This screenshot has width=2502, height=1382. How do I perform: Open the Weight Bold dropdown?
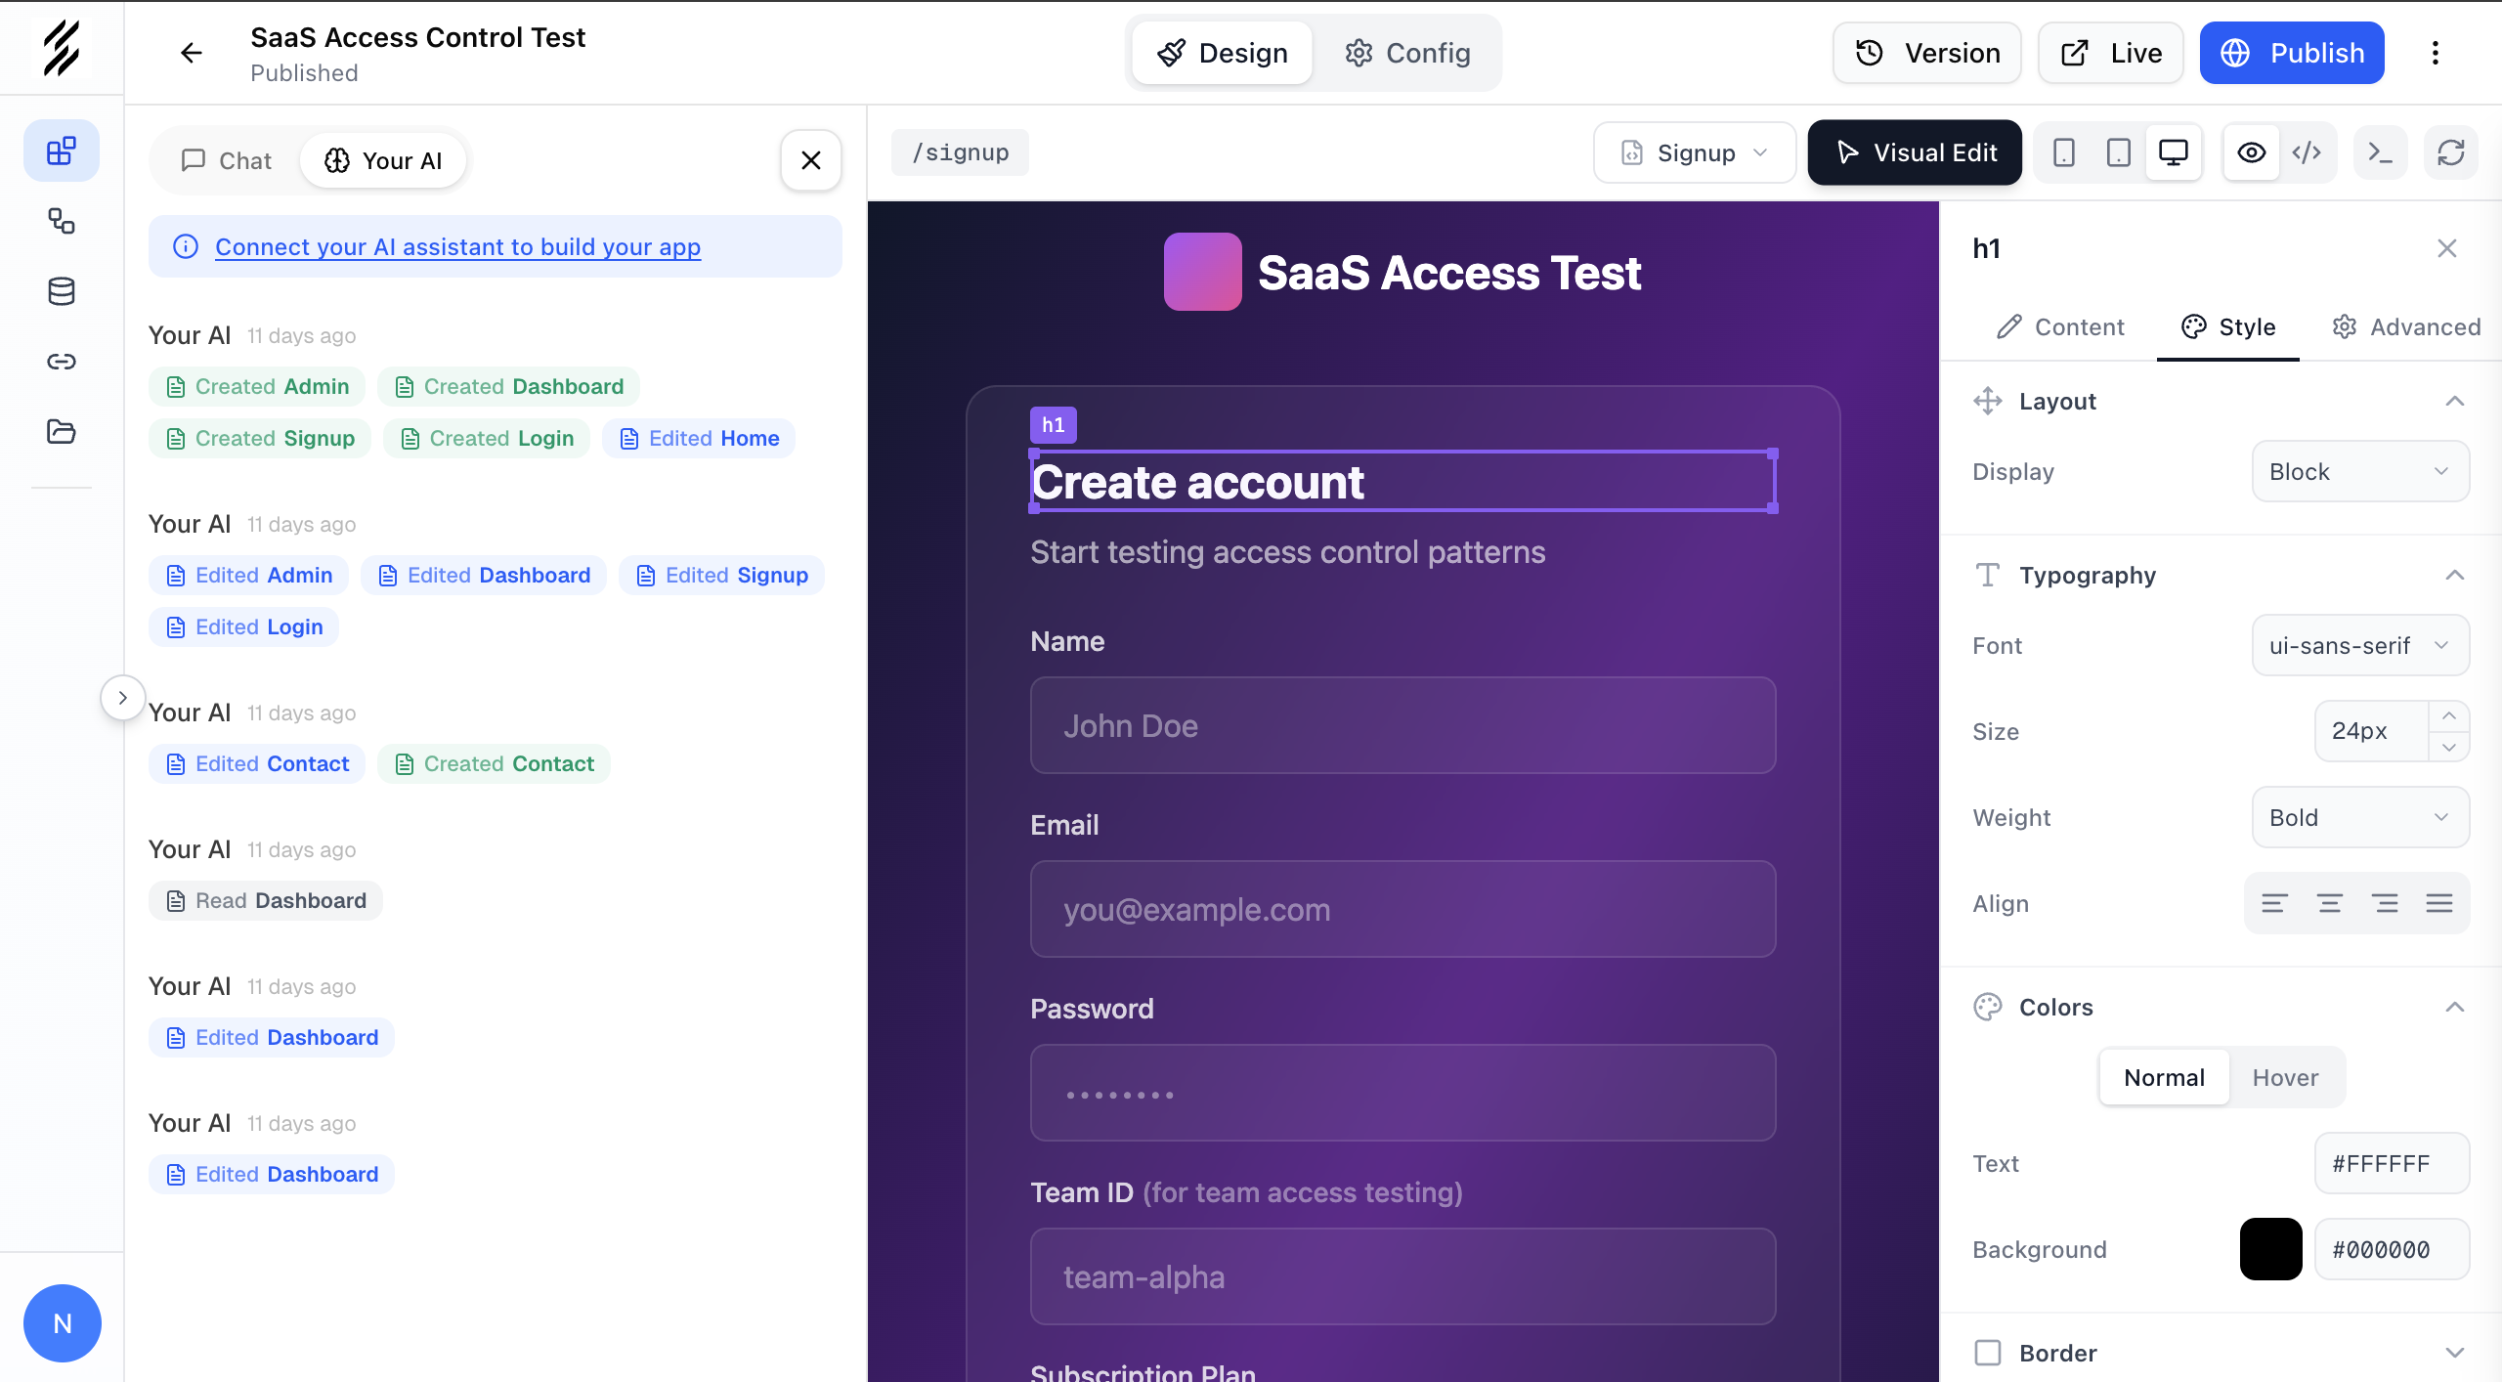pyautogui.click(x=2360, y=817)
